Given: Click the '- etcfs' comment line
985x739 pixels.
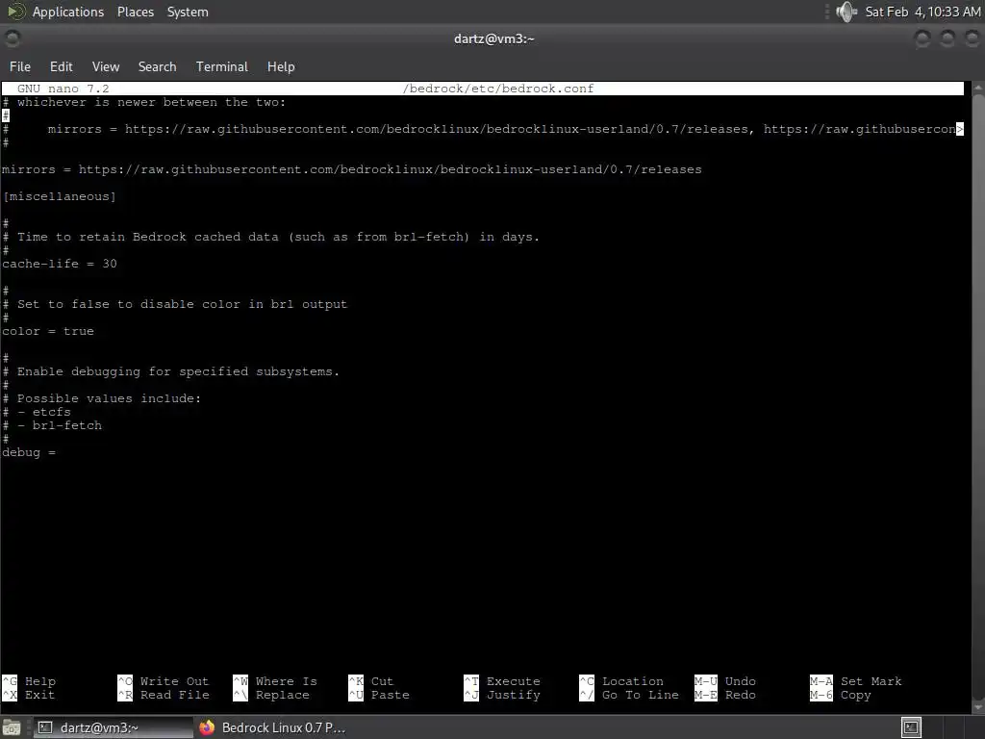Looking at the screenshot, I should pos(37,412).
